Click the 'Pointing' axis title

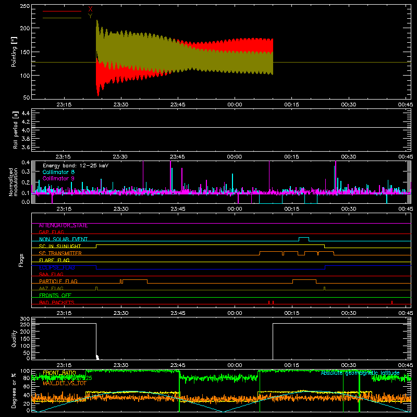pyautogui.click(x=14, y=52)
